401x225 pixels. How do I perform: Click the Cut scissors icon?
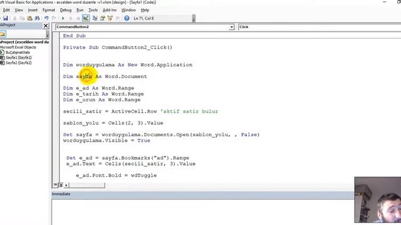pos(14,18)
